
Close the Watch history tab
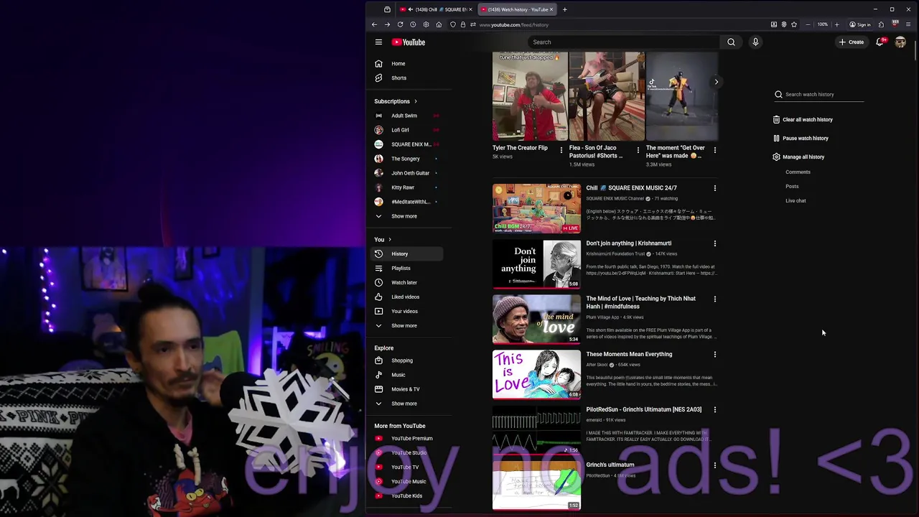(x=551, y=9)
